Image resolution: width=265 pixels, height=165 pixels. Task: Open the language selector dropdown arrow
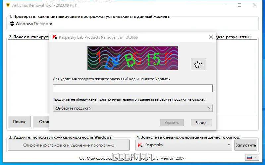(256, 157)
